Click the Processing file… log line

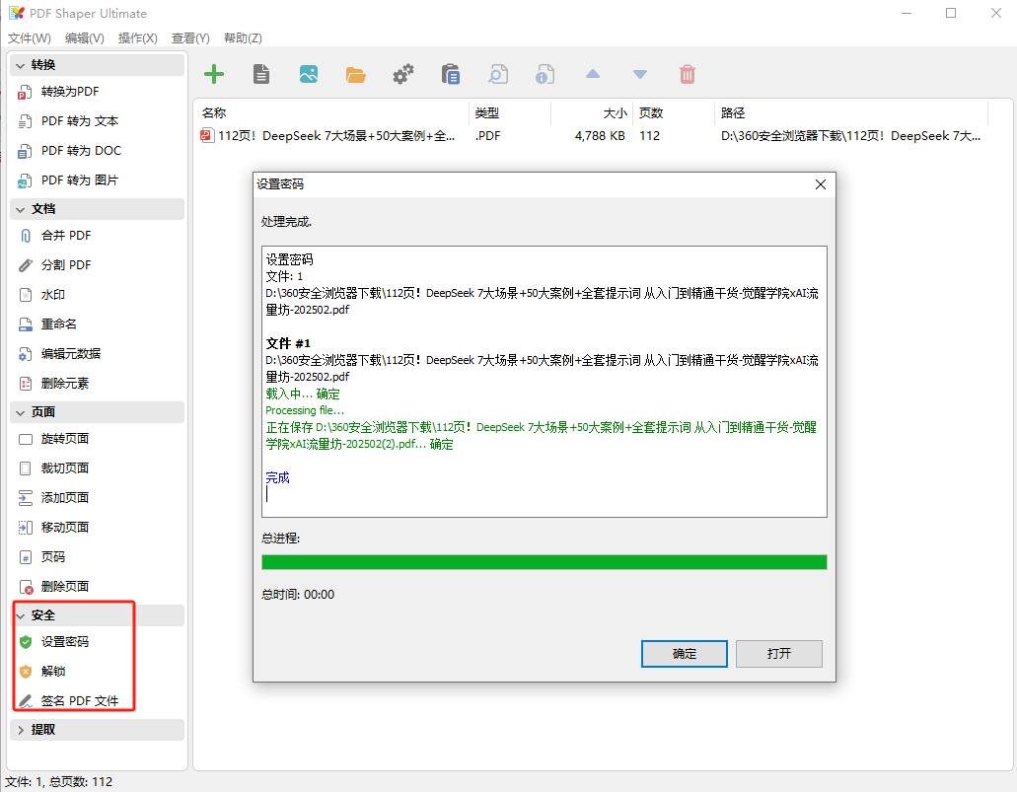pyautogui.click(x=305, y=410)
